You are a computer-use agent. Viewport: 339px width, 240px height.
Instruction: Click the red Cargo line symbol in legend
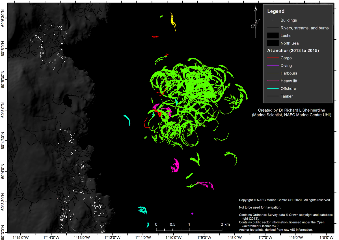[x=273, y=58]
